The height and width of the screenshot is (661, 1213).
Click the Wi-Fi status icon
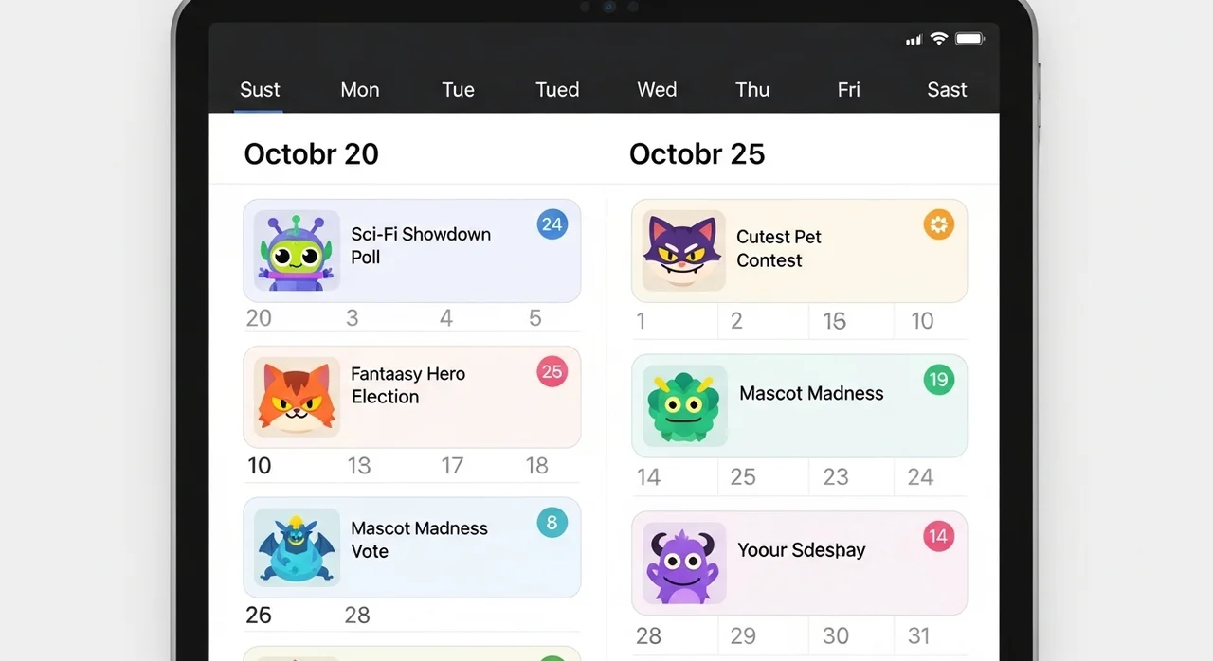[x=939, y=39]
